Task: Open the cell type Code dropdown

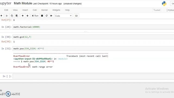Action: (x=63, y=16)
